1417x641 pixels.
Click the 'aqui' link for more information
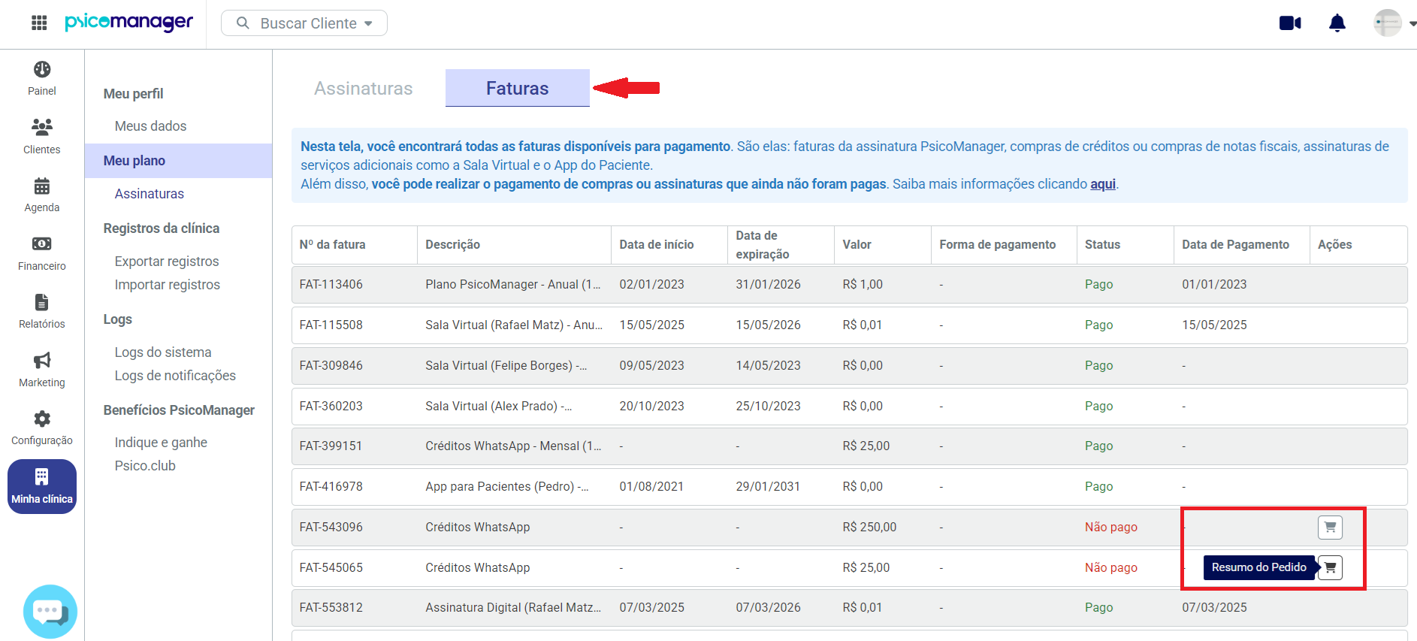[1103, 184]
